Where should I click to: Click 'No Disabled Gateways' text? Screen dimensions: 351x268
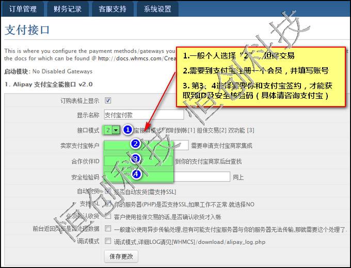[62, 71]
